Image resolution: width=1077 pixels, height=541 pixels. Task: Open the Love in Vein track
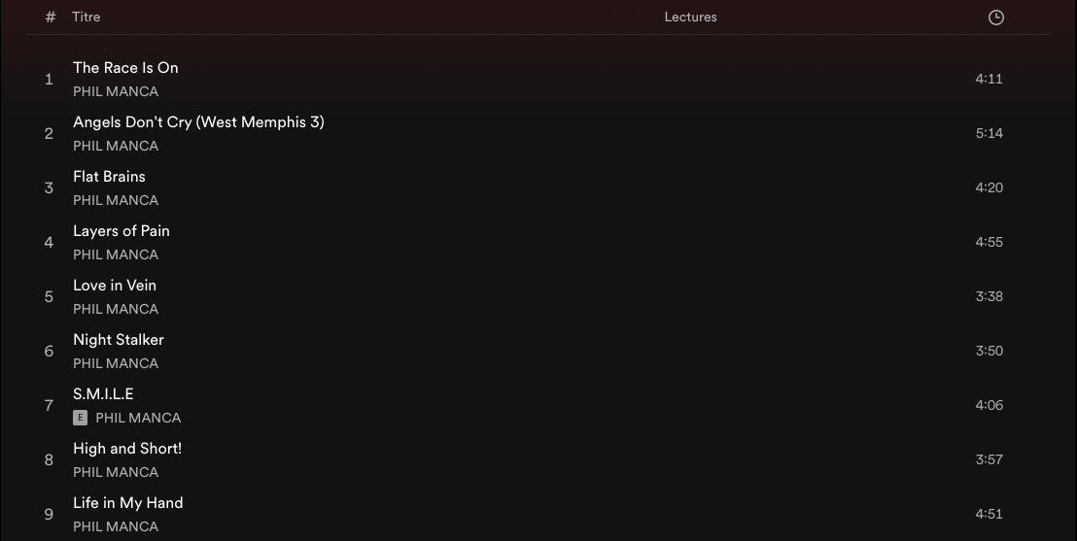click(115, 285)
